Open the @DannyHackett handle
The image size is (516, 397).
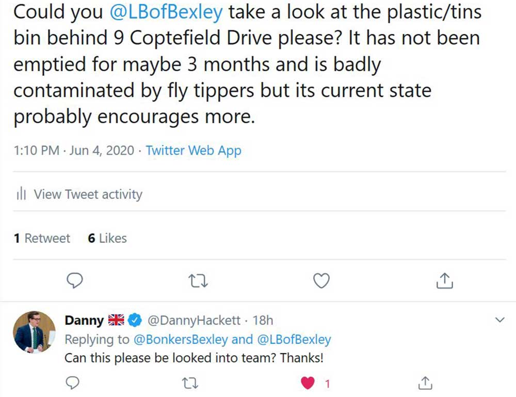click(x=194, y=320)
